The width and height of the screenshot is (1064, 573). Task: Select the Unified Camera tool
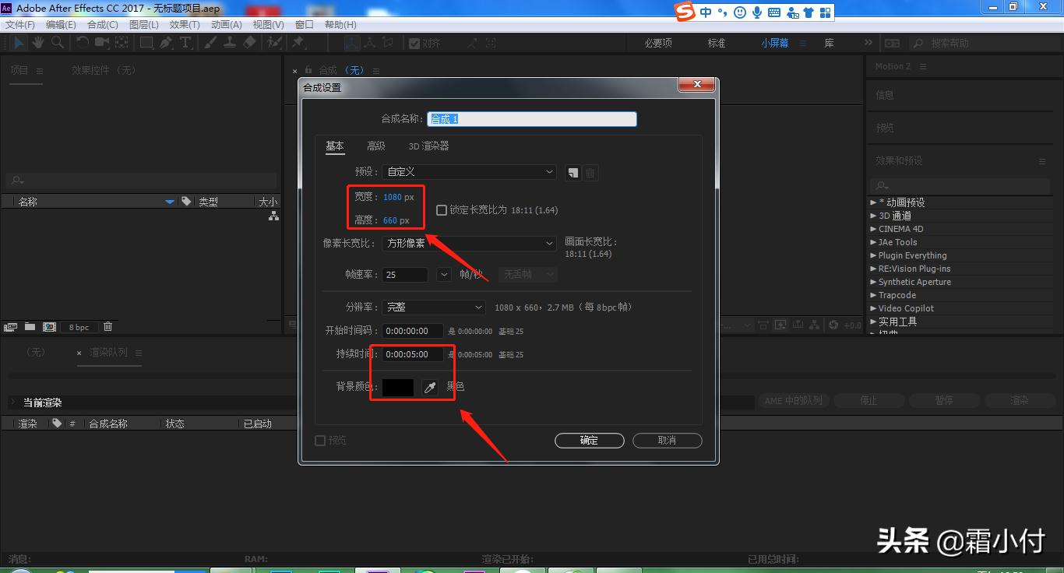(x=102, y=43)
